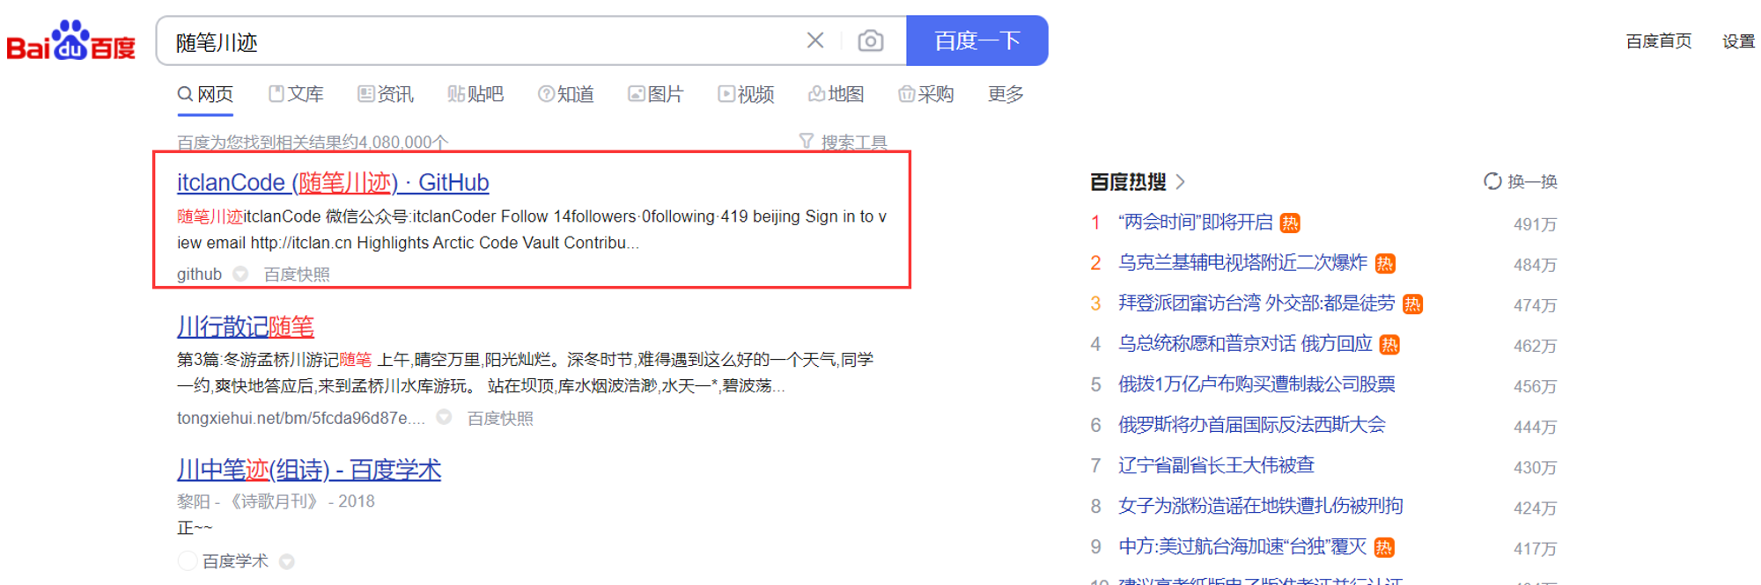The width and height of the screenshot is (1761, 585).
Task: Expand the arrow next to github source
Action: (x=240, y=274)
